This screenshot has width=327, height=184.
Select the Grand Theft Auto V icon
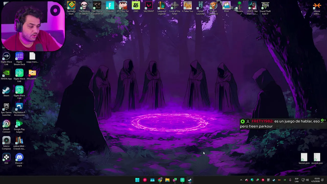[265, 8]
